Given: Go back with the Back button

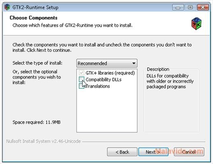Looking at the screenshot, I should (122, 152).
